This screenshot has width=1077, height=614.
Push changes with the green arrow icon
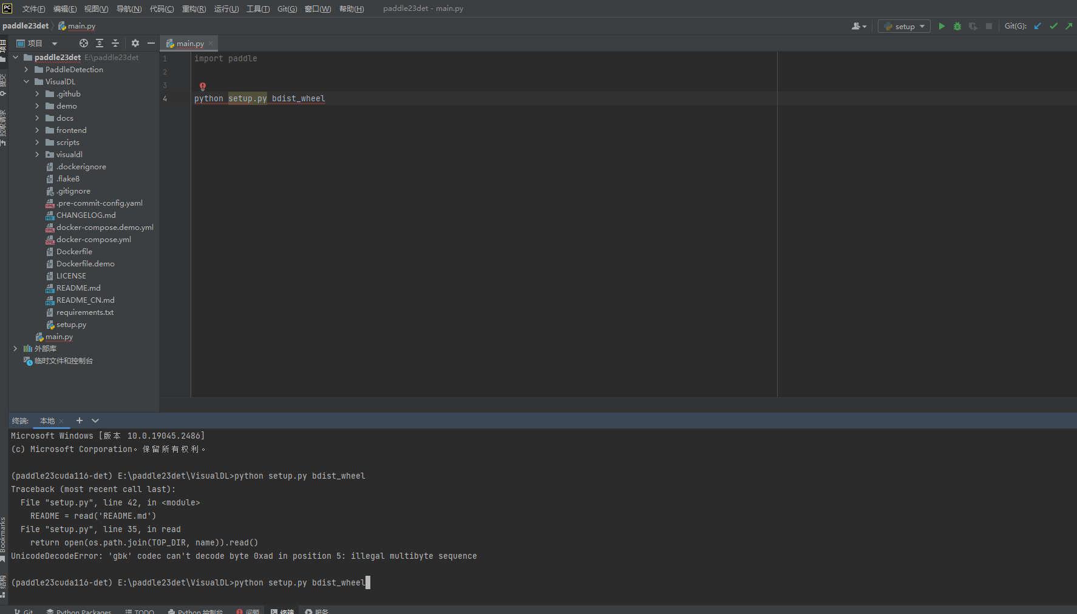[x=1069, y=26]
